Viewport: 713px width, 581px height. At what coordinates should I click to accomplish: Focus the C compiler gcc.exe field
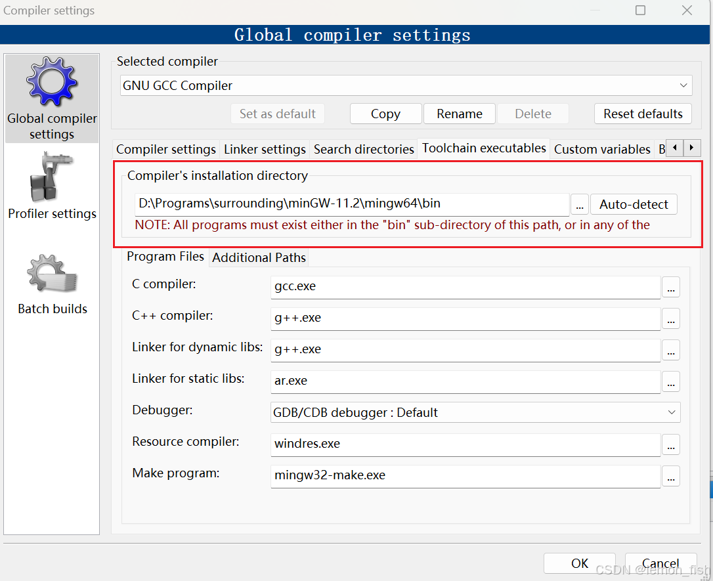pos(465,287)
